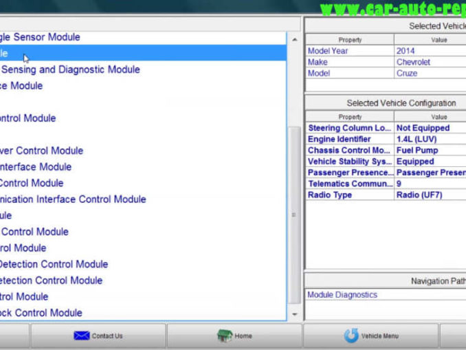Viewport: 466px width, 350px height.
Task: Select the Vehicle Stability System row
Action: tap(385, 162)
